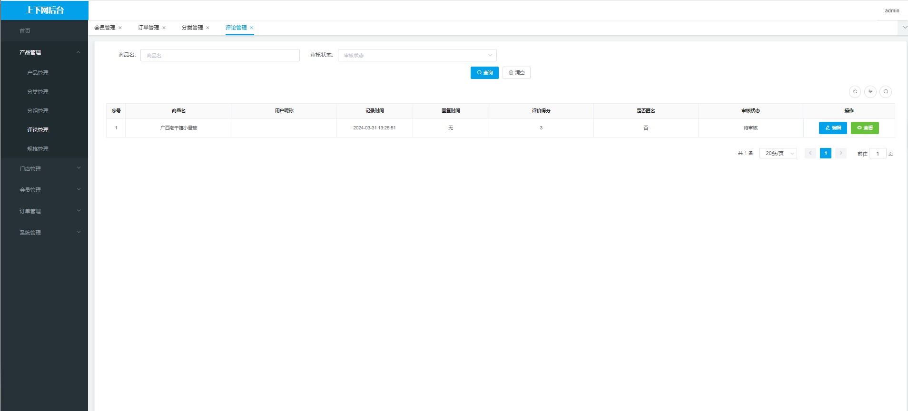Click the 是否匿名 column header

coord(646,111)
